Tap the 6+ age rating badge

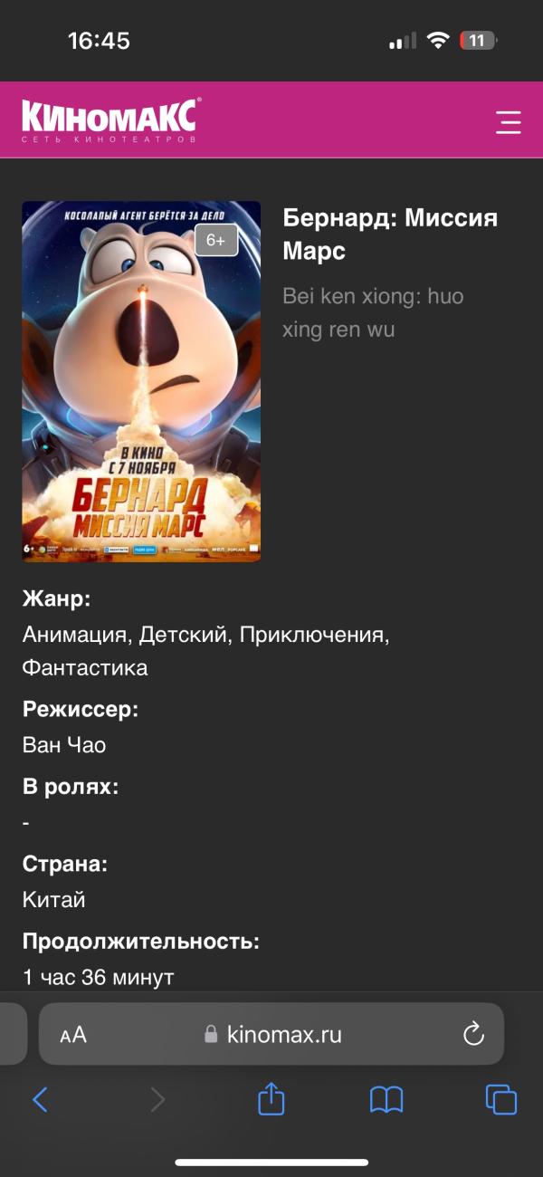coord(216,240)
